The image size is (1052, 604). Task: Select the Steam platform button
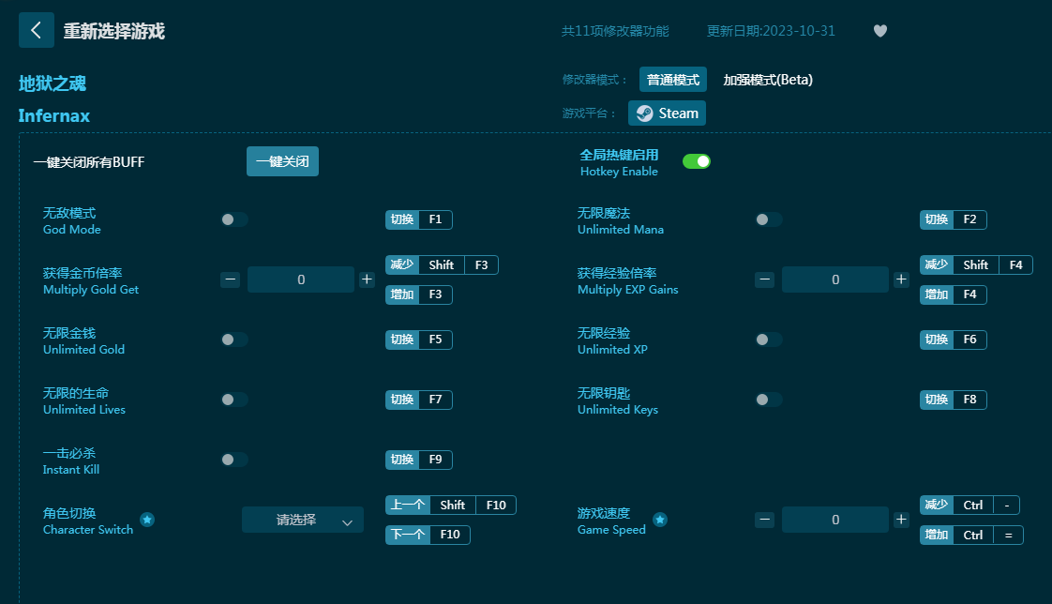(x=667, y=113)
